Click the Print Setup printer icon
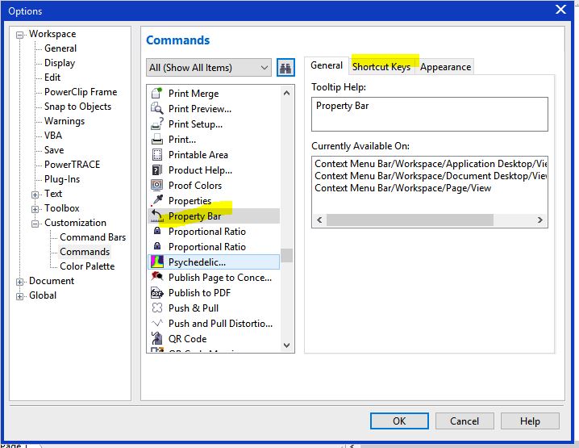This screenshot has height=448, width=579. point(157,124)
